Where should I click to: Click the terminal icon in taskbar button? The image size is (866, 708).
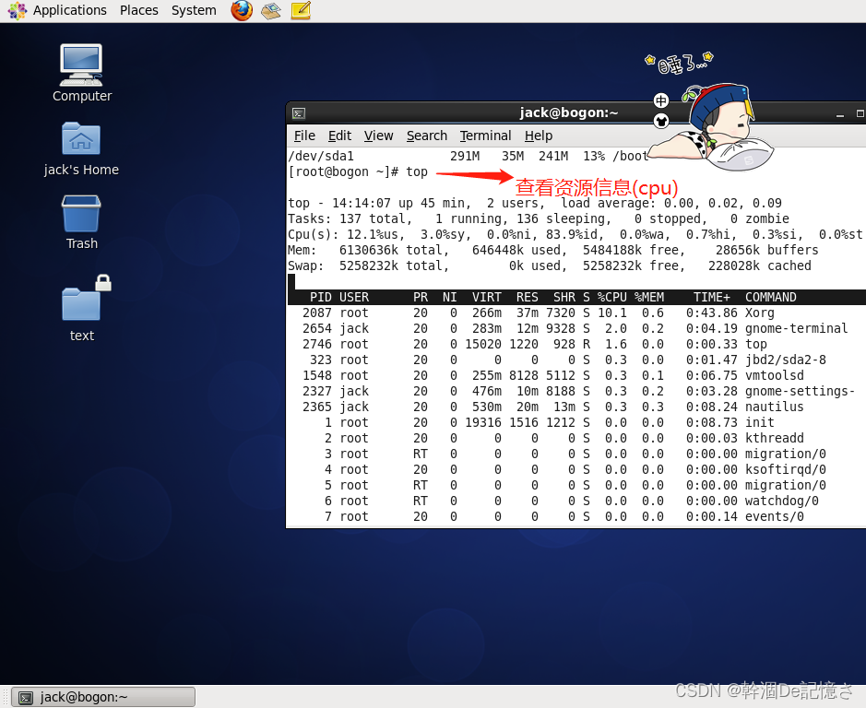pos(26,698)
